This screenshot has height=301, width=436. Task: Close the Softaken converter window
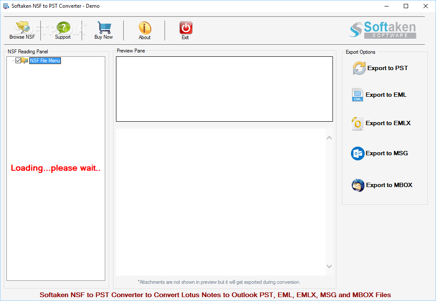425,6
